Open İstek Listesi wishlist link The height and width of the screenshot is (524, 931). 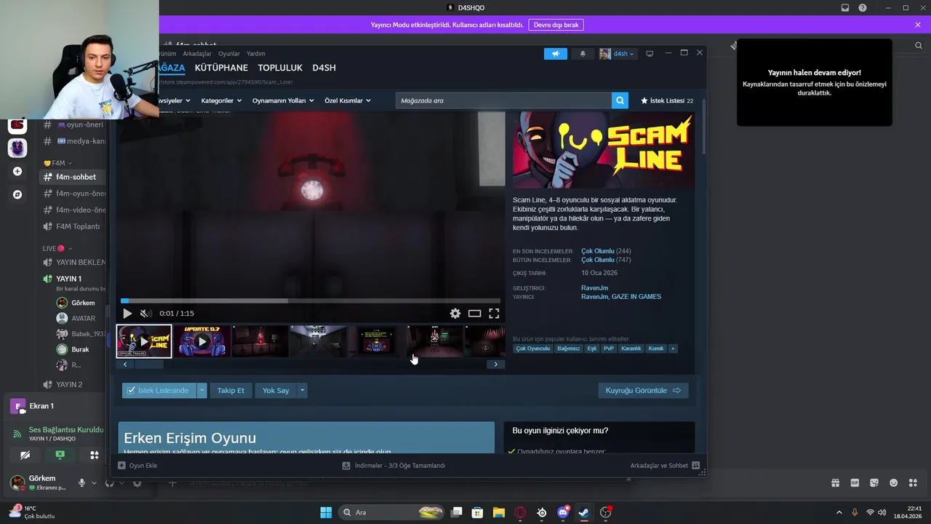667,100
